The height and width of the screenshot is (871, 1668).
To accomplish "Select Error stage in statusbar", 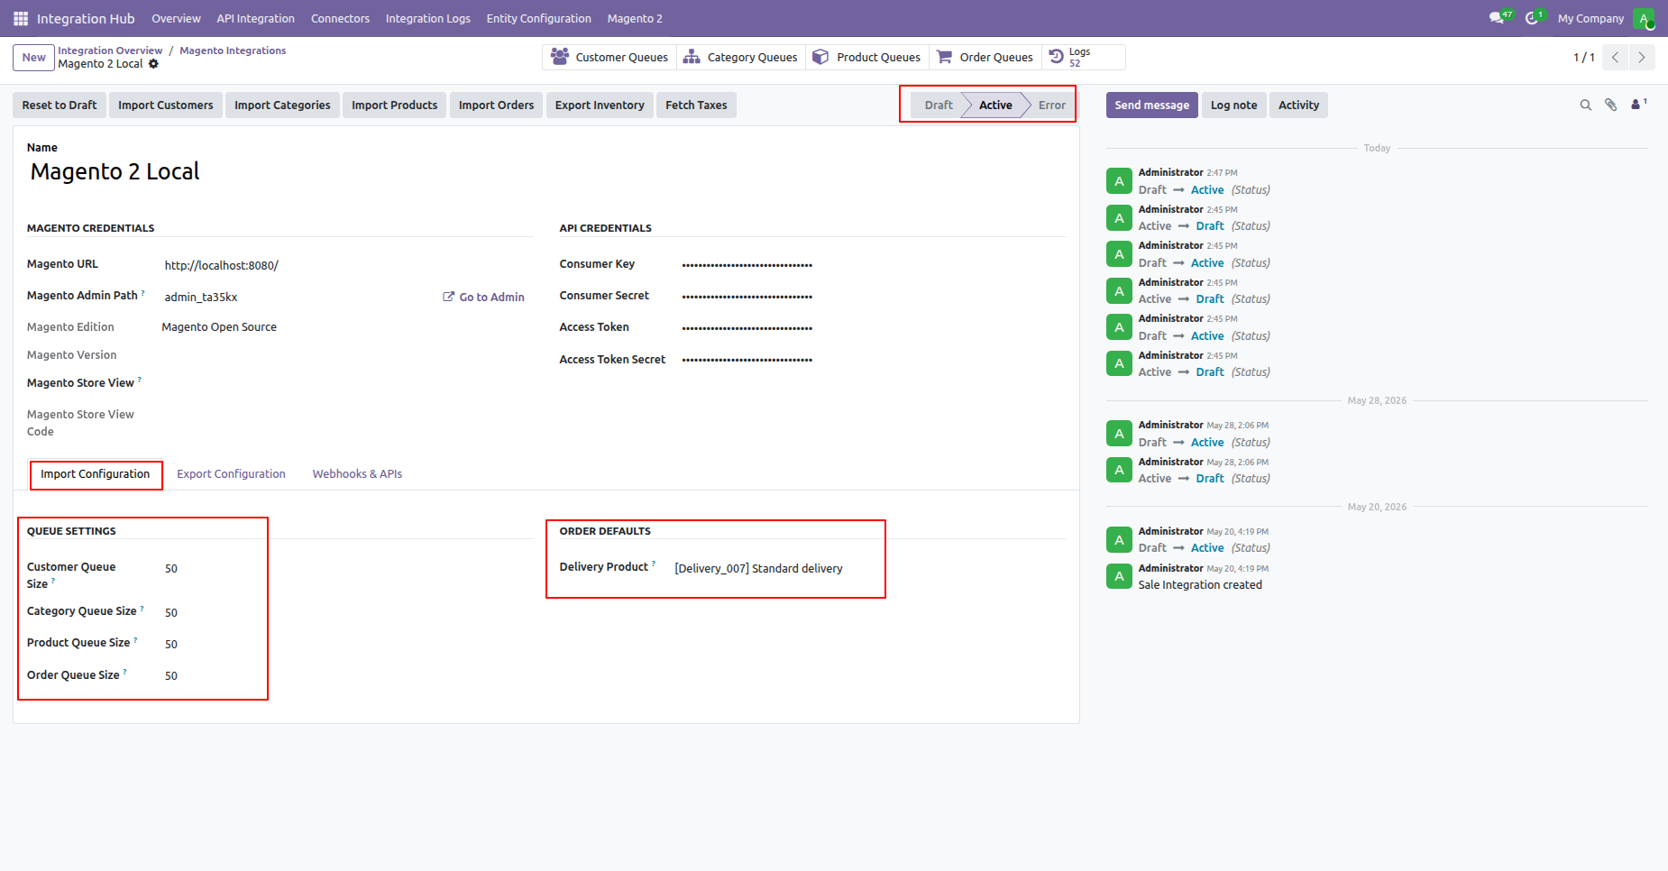I will (1051, 105).
